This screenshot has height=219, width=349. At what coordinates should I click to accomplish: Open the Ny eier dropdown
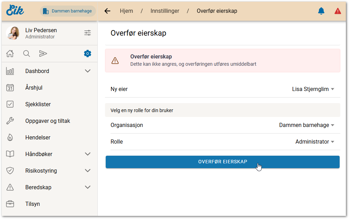tap(313, 89)
